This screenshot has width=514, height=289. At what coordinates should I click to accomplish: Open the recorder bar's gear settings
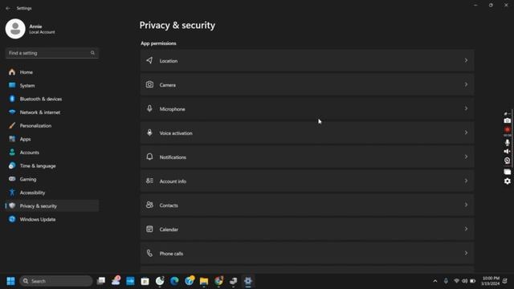pyautogui.click(x=507, y=181)
